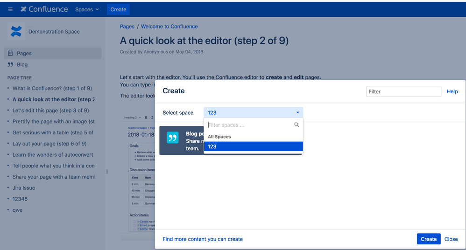Click the Filter input in Create dialog
The image size is (466, 250).
tap(403, 91)
